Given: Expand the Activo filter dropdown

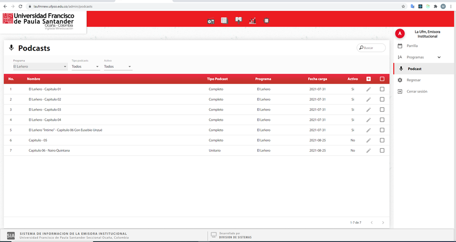Looking at the screenshot, I should pyautogui.click(x=118, y=66).
